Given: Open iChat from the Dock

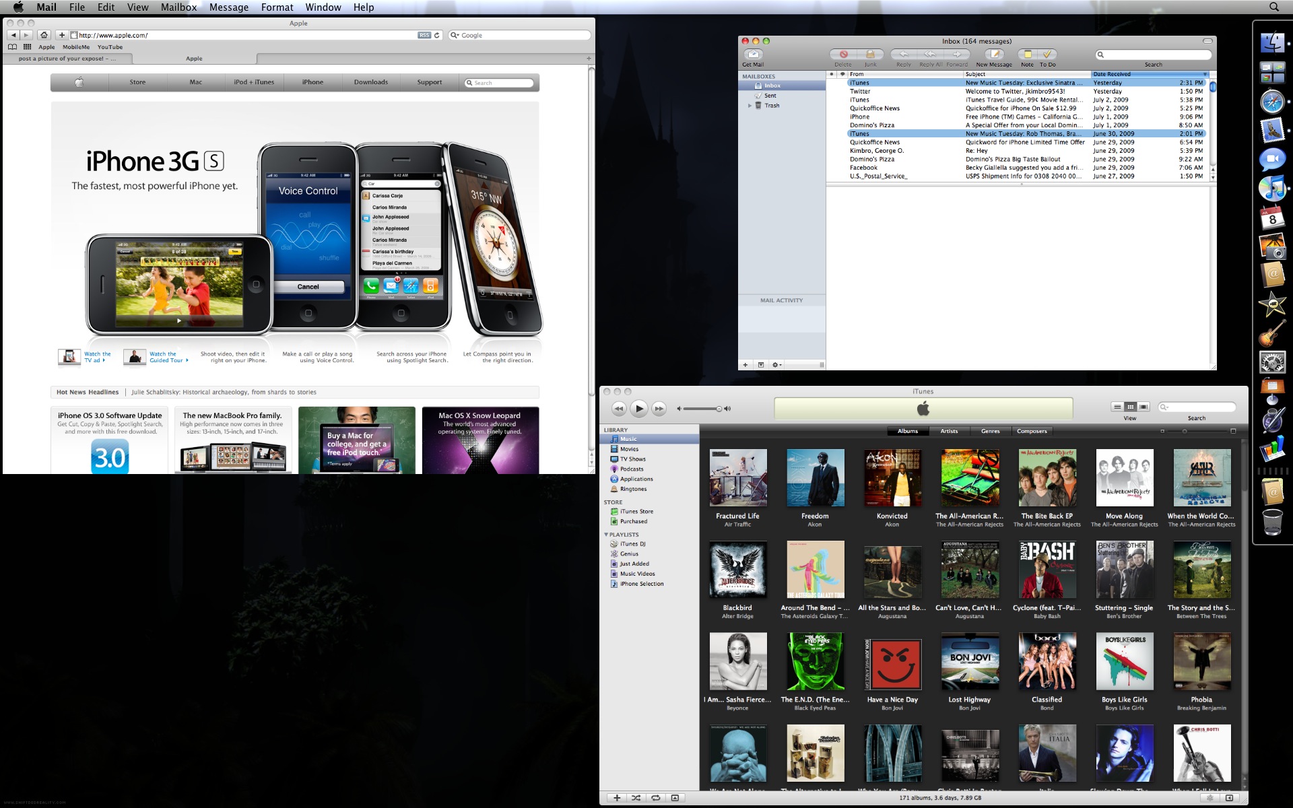Looking at the screenshot, I should 1272,160.
